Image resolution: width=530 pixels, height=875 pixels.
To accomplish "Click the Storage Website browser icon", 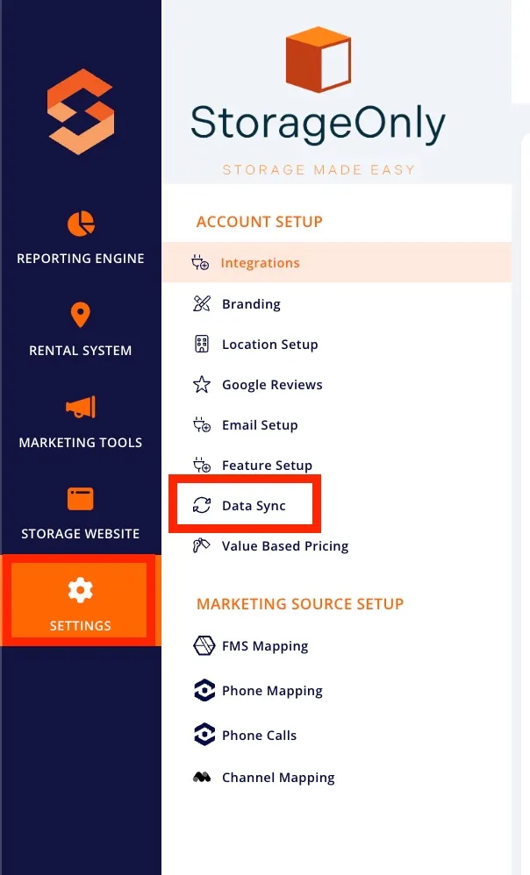I will pos(81,498).
